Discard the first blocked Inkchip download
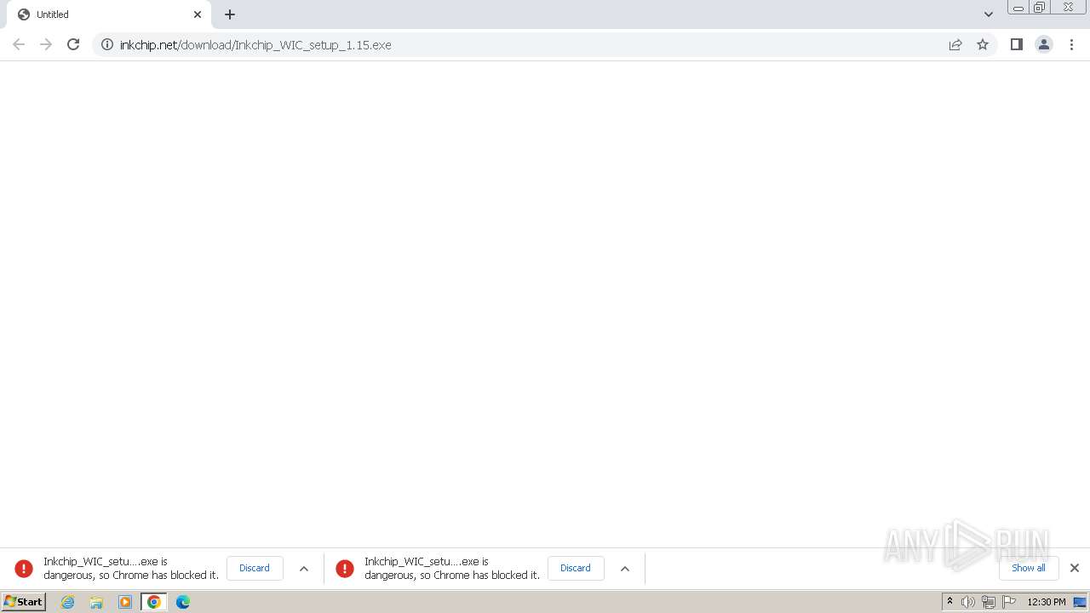 [x=255, y=568]
